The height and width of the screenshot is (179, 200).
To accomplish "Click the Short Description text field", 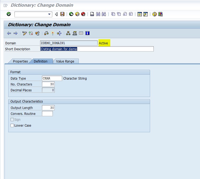I will click(97, 49).
